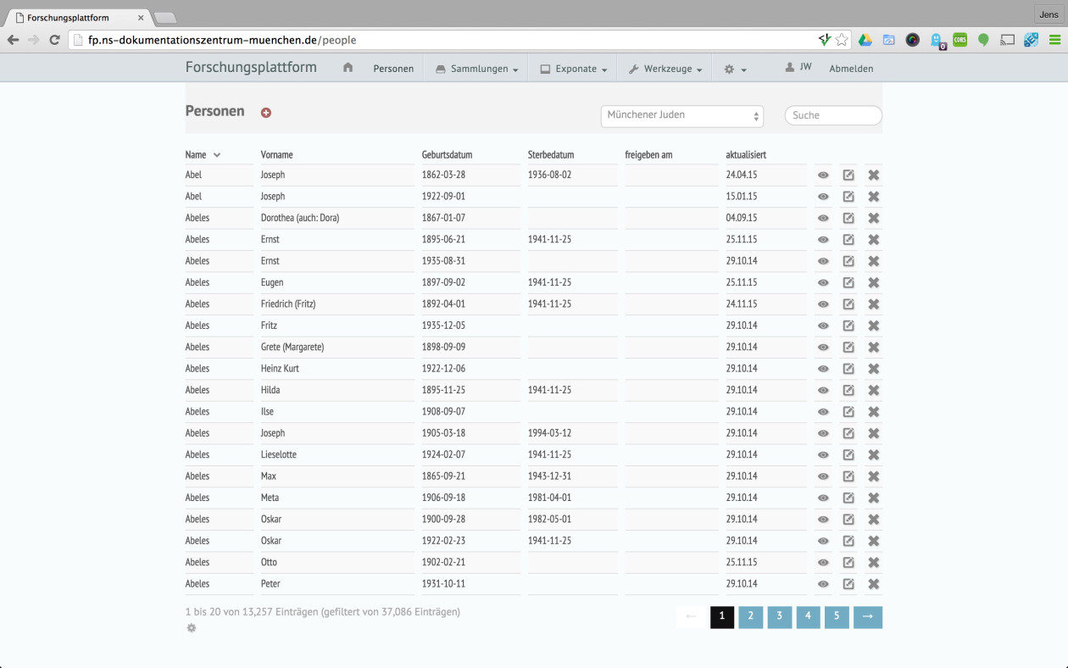Go to the Personen menu item
This screenshot has height=668, width=1068.
point(393,69)
